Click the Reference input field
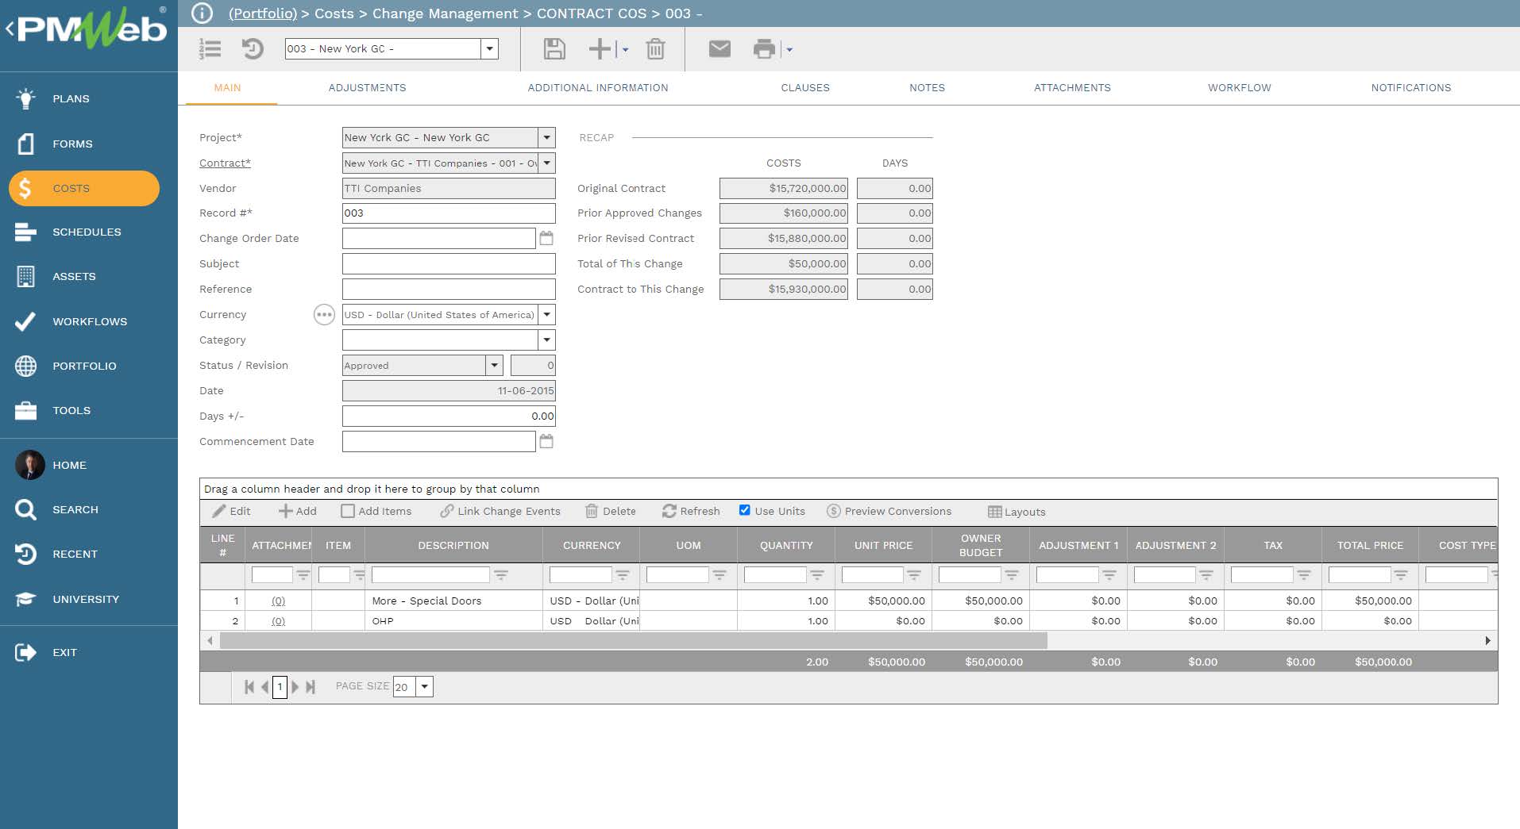Viewport: 1520px width, 829px height. point(449,290)
